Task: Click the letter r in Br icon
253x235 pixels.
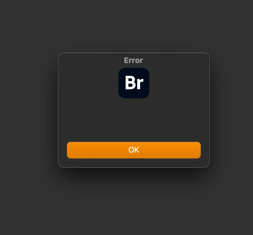Action: 140,84
